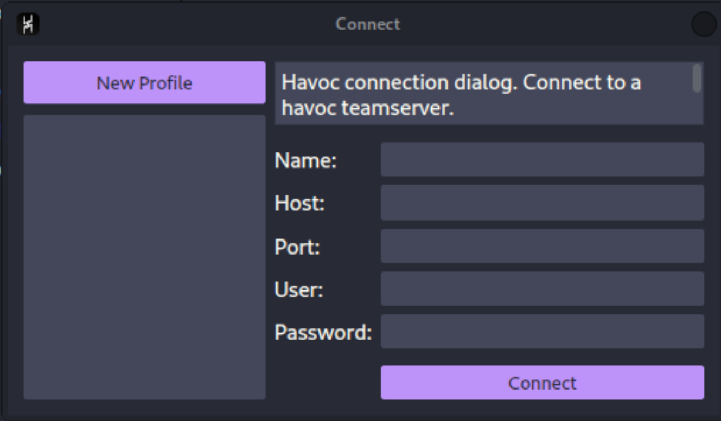Close the Connect dialog window
The image size is (721, 421).
[704, 24]
